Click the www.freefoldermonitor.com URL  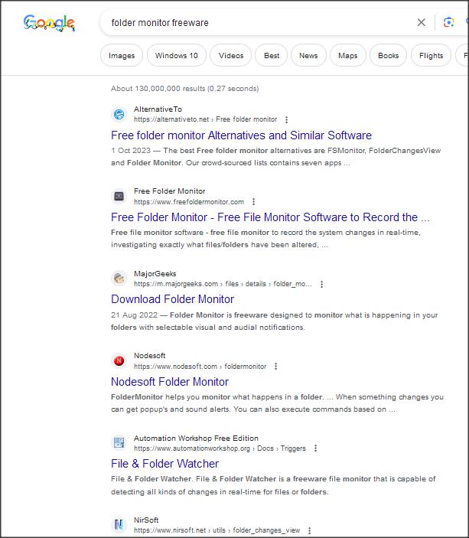(189, 202)
